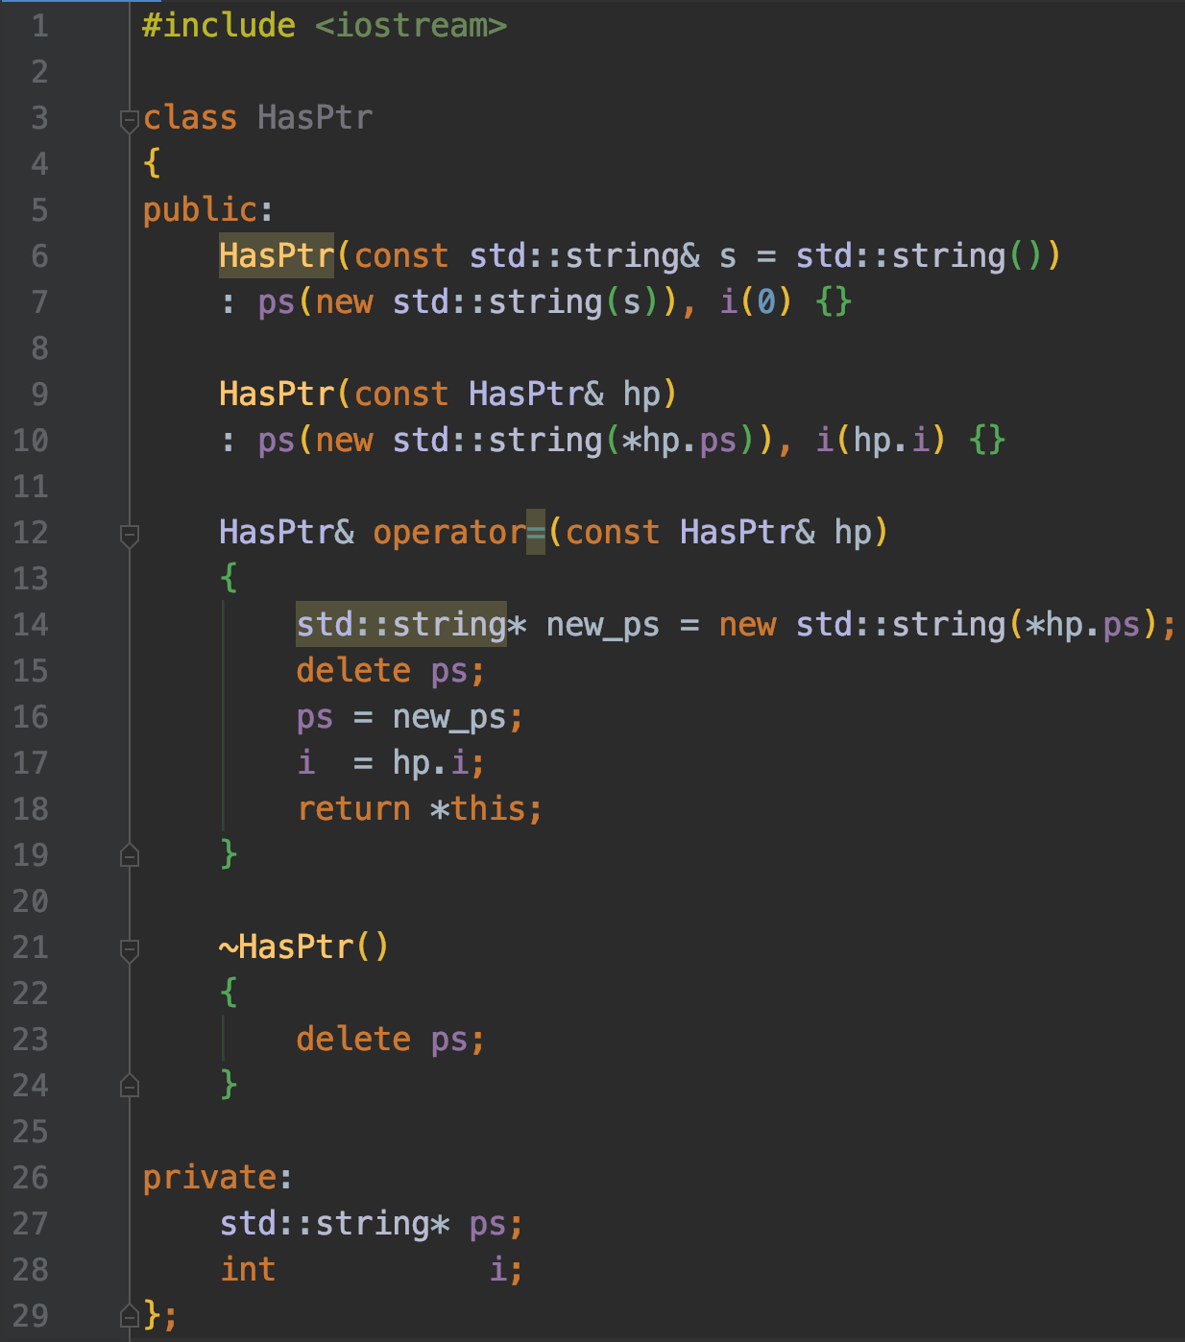Image resolution: width=1185 pixels, height=1342 pixels.
Task: Click the #include keyword on line 1
Action: tap(219, 26)
